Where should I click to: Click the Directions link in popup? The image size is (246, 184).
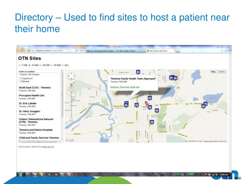tap(115, 87)
